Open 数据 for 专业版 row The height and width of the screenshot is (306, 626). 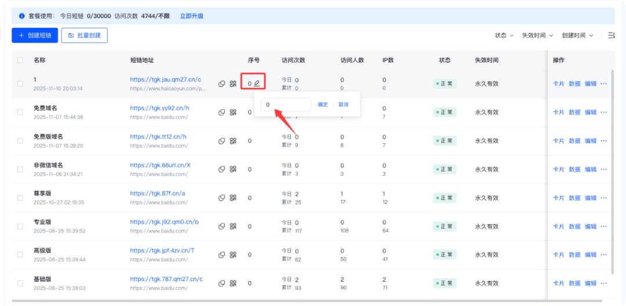tap(574, 226)
